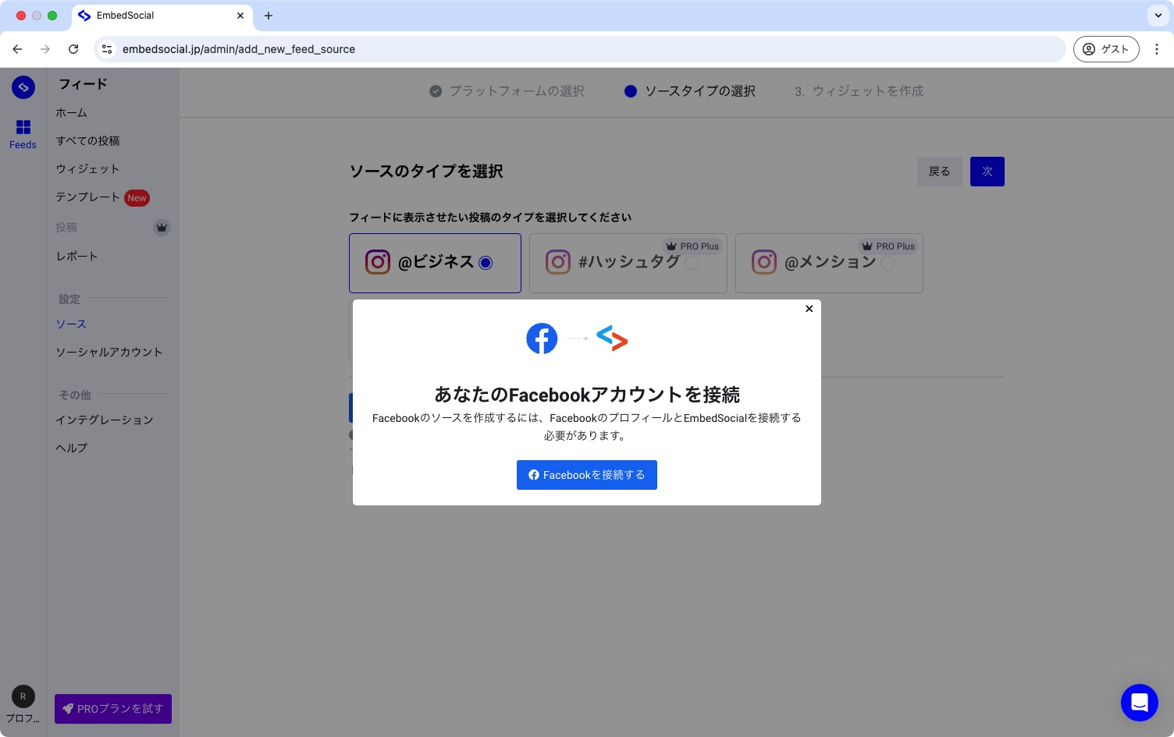
Task: Click the crown icon next to 投稿
Action: click(162, 228)
